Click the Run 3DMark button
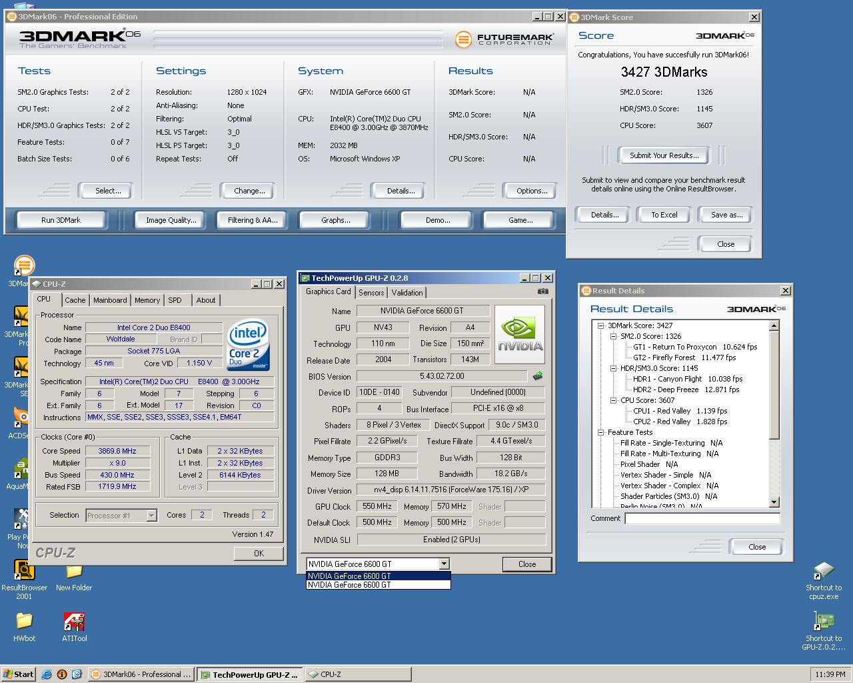The height and width of the screenshot is (683, 853). point(61,220)
